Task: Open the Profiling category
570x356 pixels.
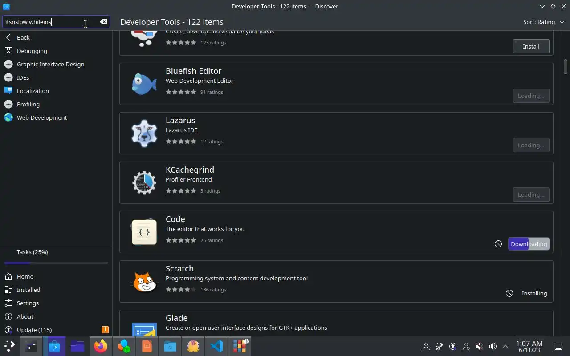Action: [56, 104]
